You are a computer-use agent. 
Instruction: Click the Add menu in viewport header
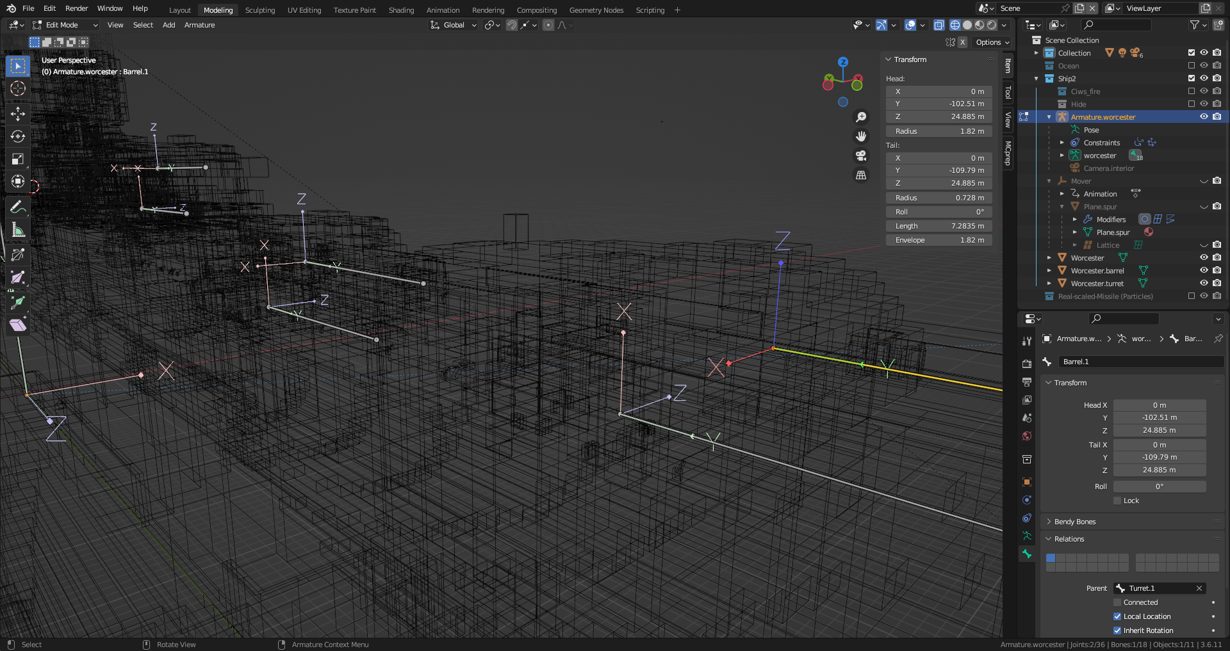click(168, 25)
